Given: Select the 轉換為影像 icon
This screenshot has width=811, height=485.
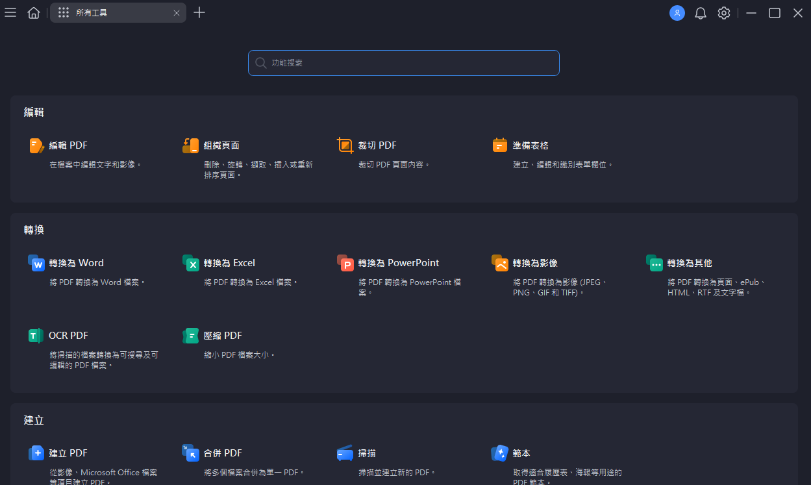Looking at the screenshot, I should tap(500, 263).
